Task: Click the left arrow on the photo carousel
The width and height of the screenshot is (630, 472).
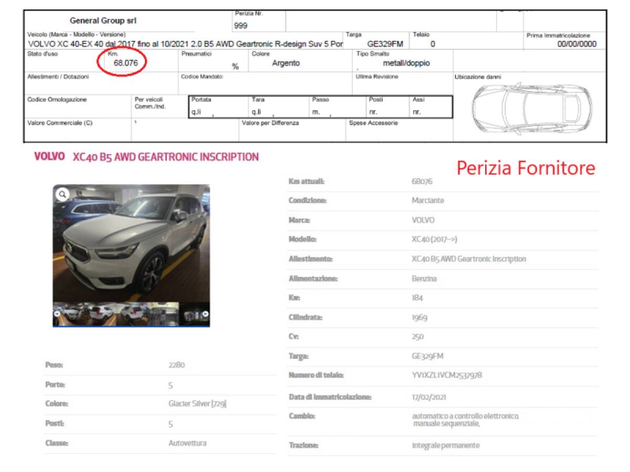Action: click(x=57, y=313)
